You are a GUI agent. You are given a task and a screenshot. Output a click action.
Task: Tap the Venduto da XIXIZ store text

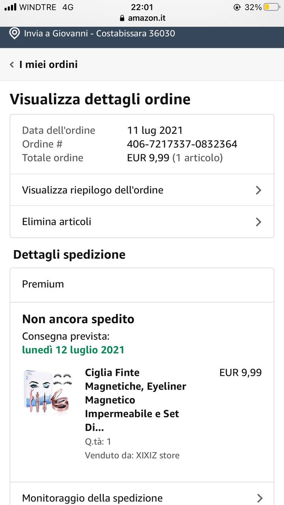point(132,455)
